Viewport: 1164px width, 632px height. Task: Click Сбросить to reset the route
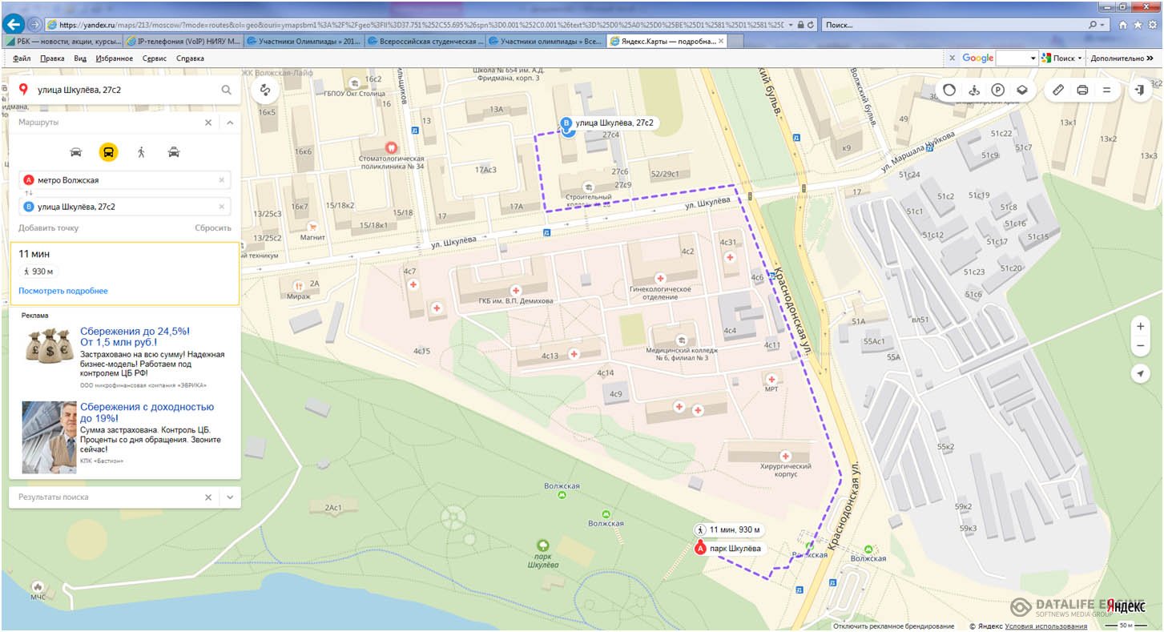213,227
